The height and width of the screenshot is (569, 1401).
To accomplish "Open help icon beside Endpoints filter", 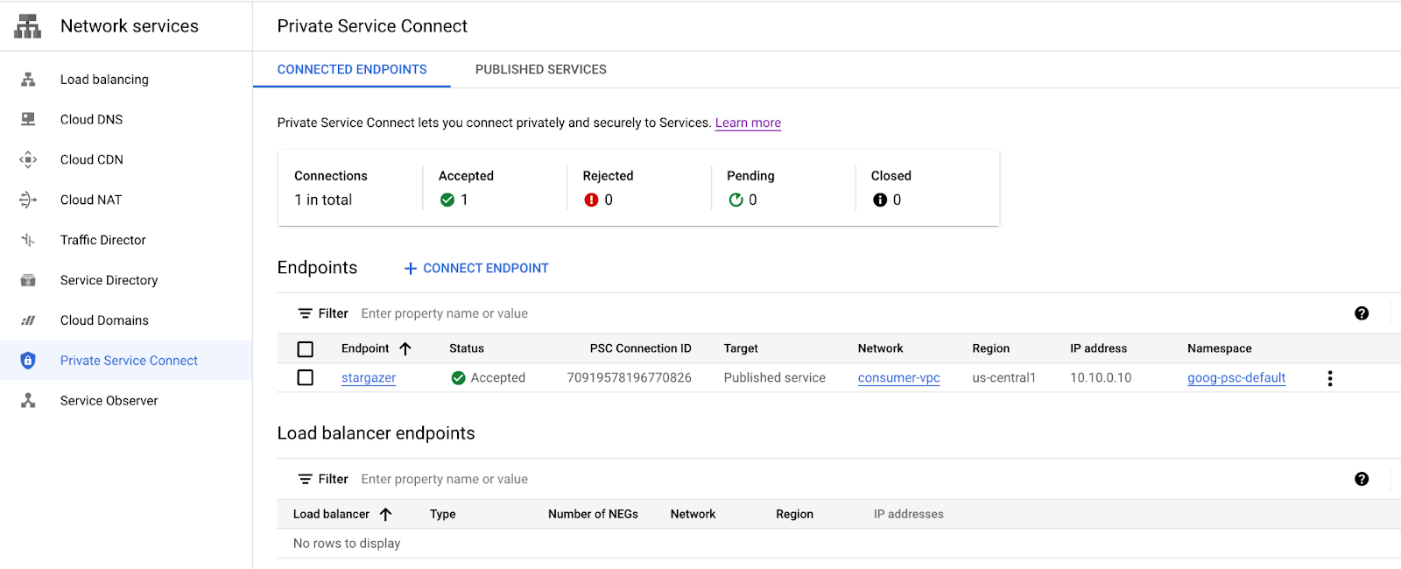I will coord(1362,313).
